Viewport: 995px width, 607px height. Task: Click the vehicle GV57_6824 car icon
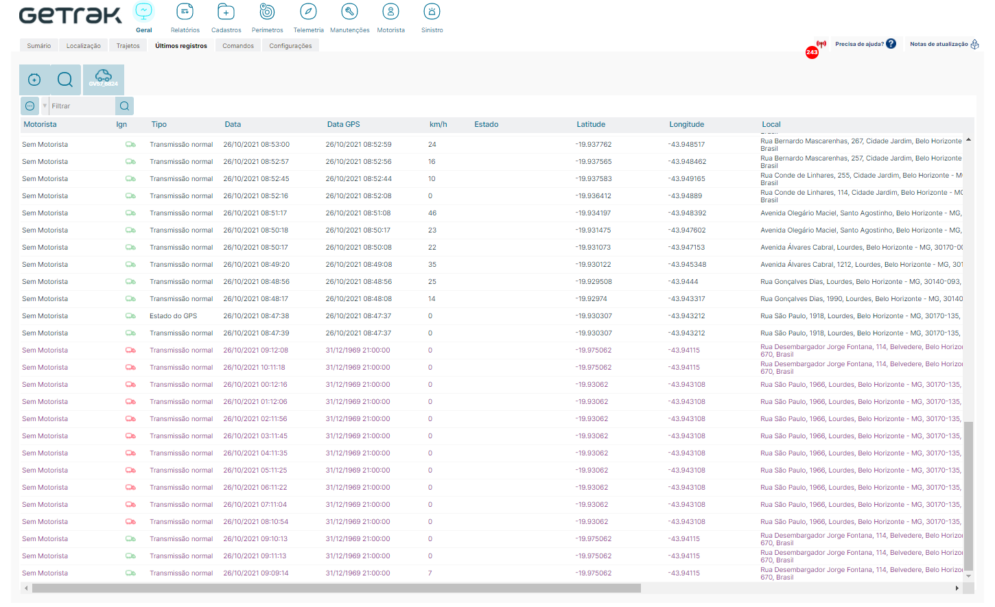pos(104,80)
